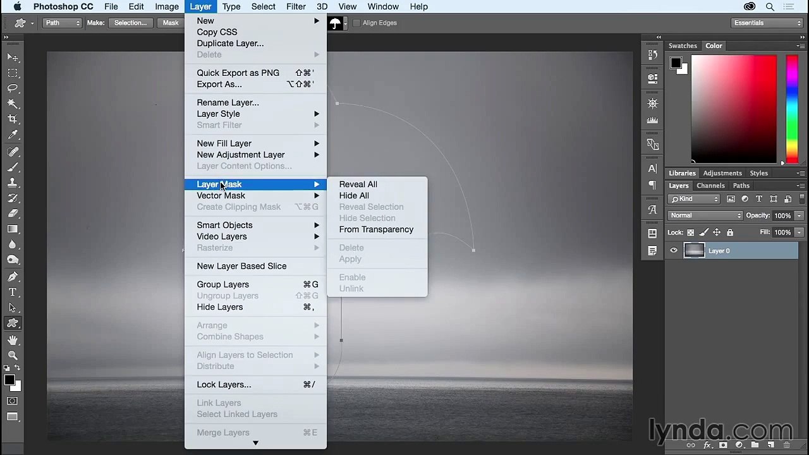
Task: Open the Kind filter dropdown
Action: (695, 199)
